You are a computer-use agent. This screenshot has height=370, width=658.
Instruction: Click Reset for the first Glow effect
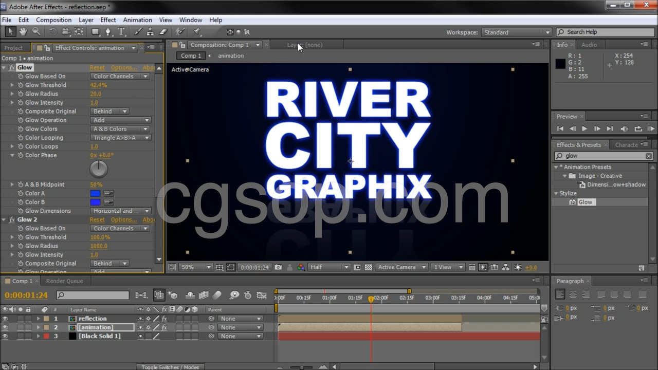click(97, 67)
